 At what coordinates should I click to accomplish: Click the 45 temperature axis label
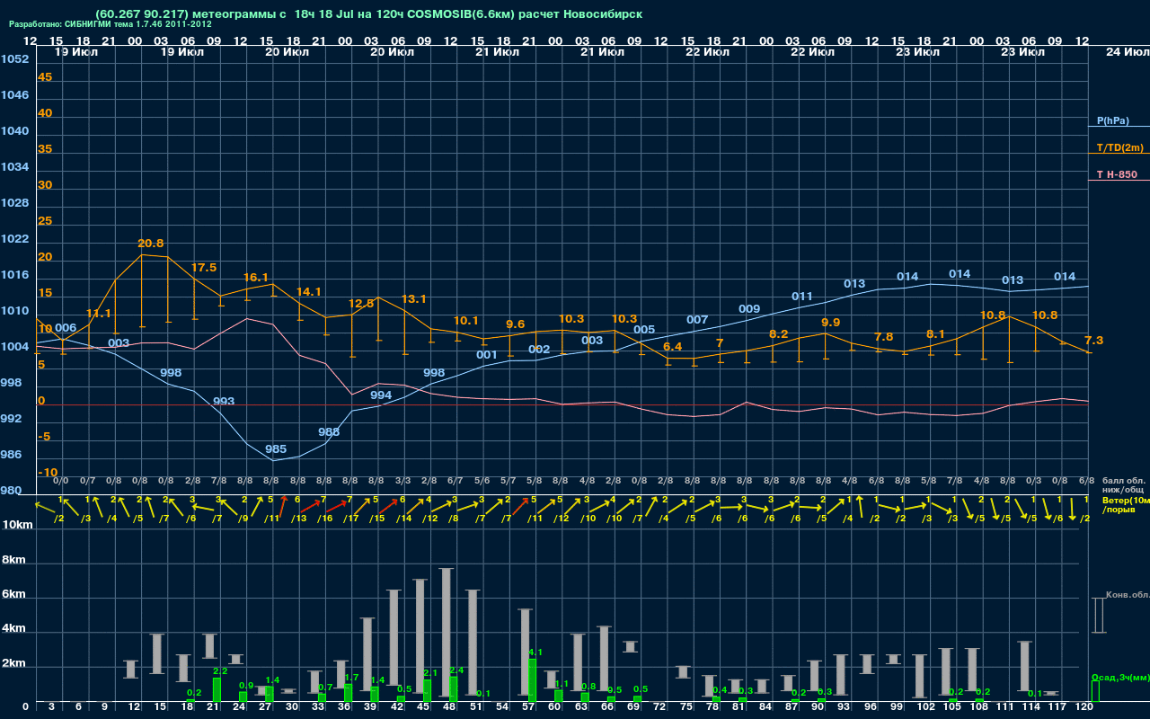[45, 77]
